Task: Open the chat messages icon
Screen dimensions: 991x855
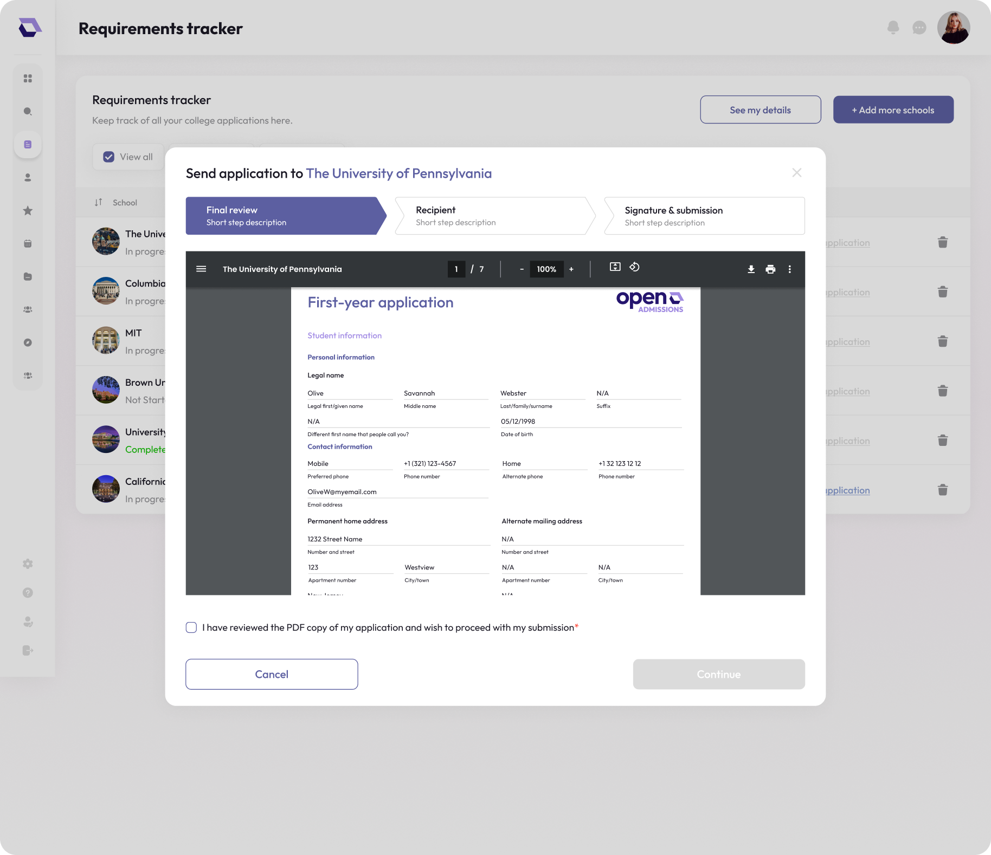Action: (x=919, y=28)
